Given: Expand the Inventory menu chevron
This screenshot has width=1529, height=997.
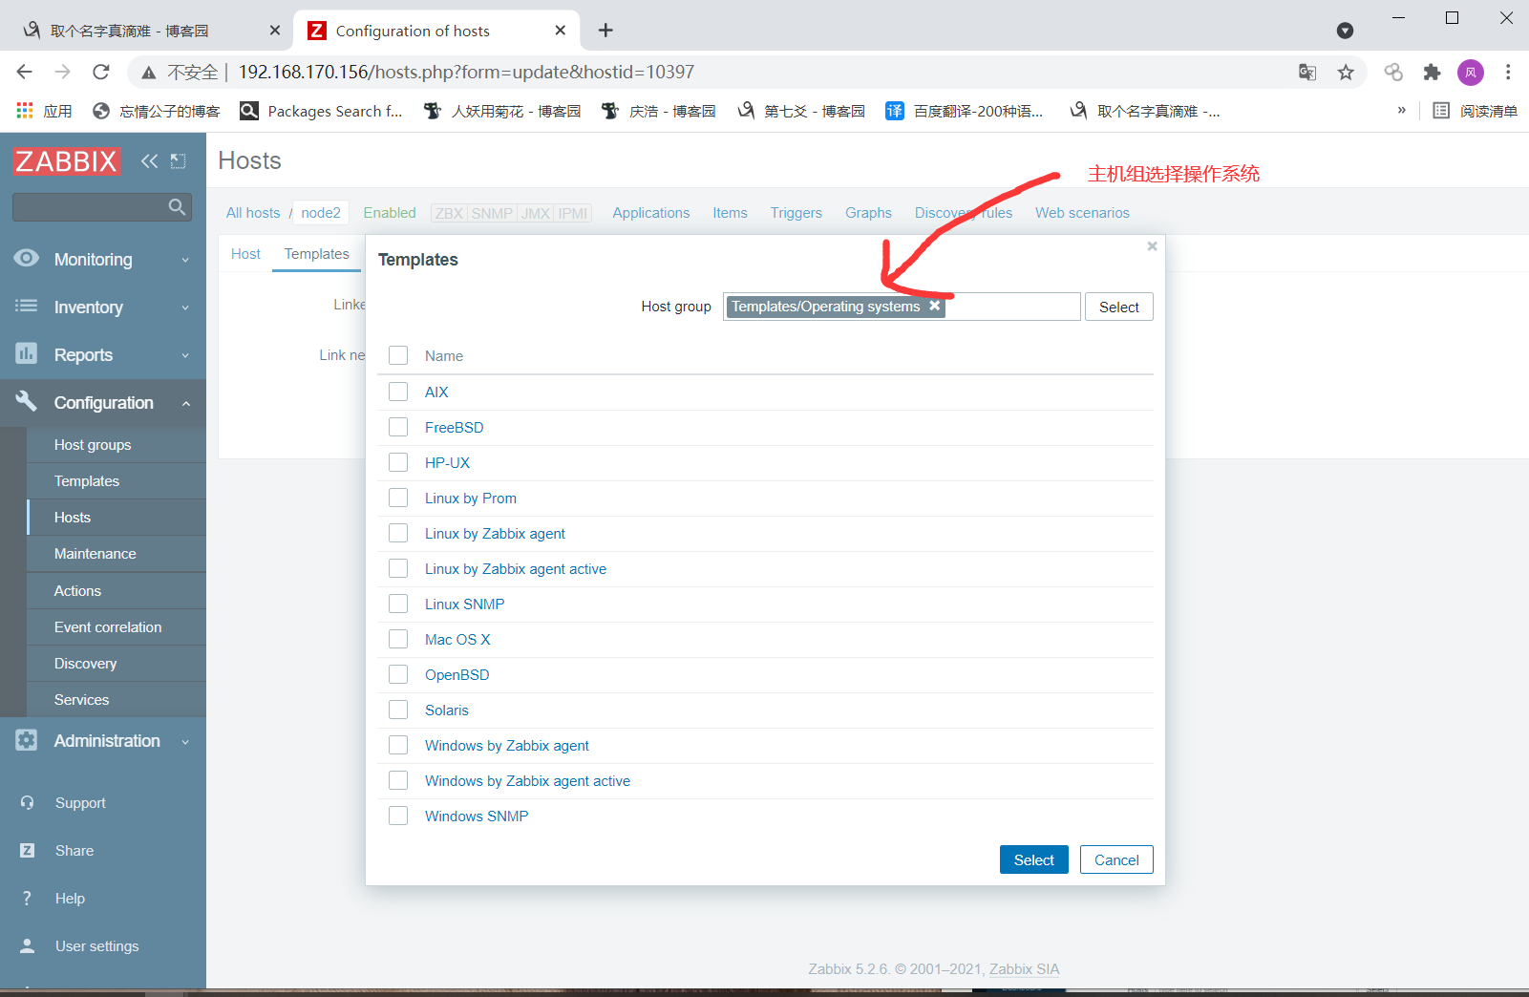Looking at the screenshot, I should click(x=185, y=308).
